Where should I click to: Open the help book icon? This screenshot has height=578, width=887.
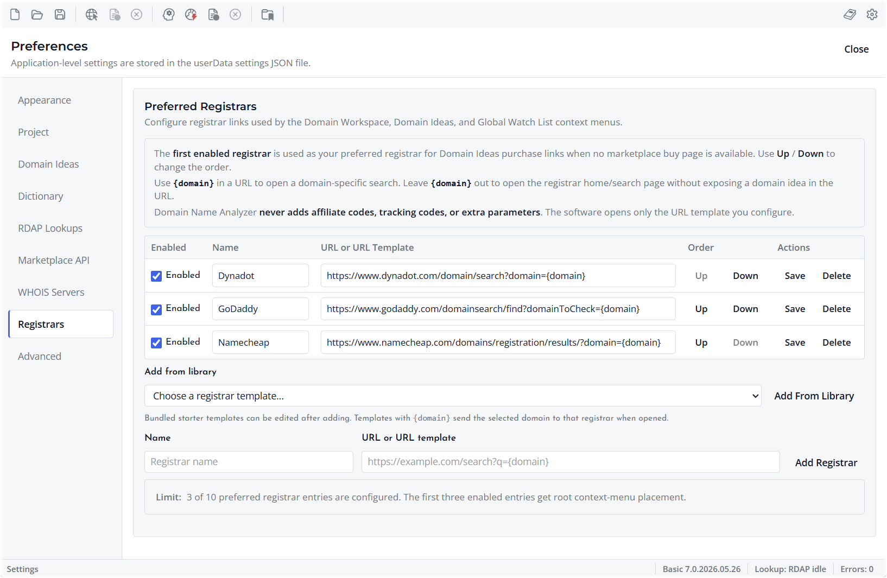point(850,15)
